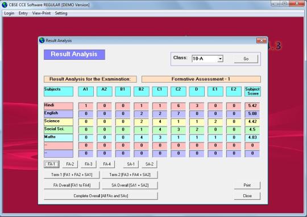Close Result Analysis dialog with red X
The image size is (307, 217).
click(262, 40)
